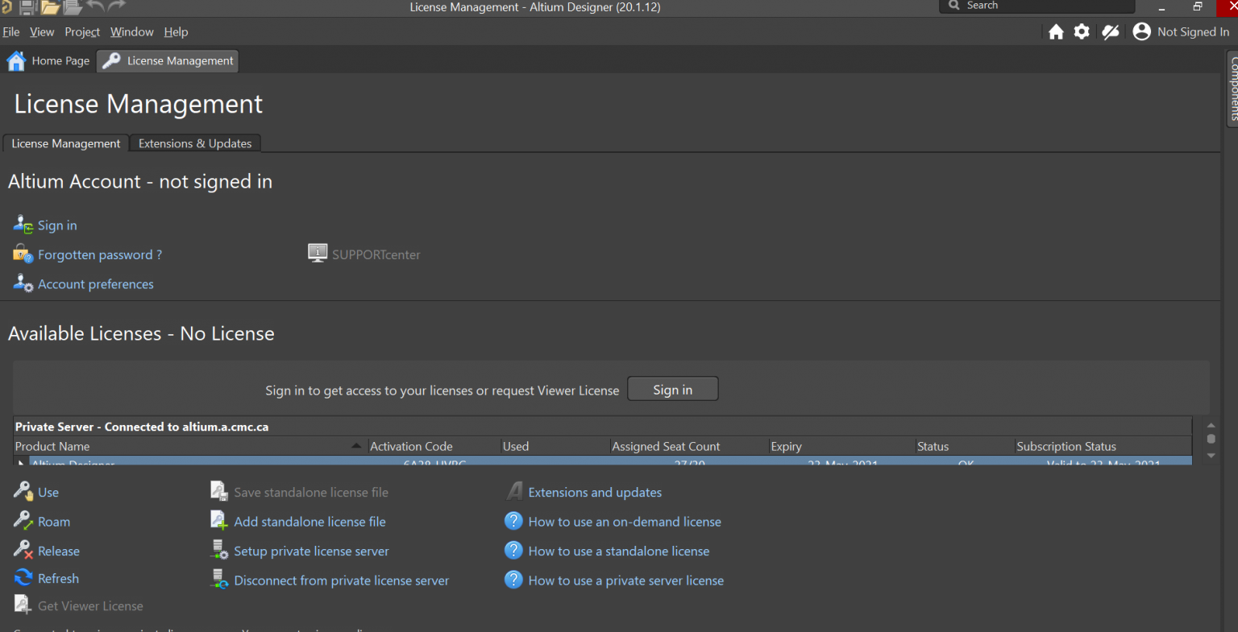Click the open project documents icon beside the folder

[73, 7]
